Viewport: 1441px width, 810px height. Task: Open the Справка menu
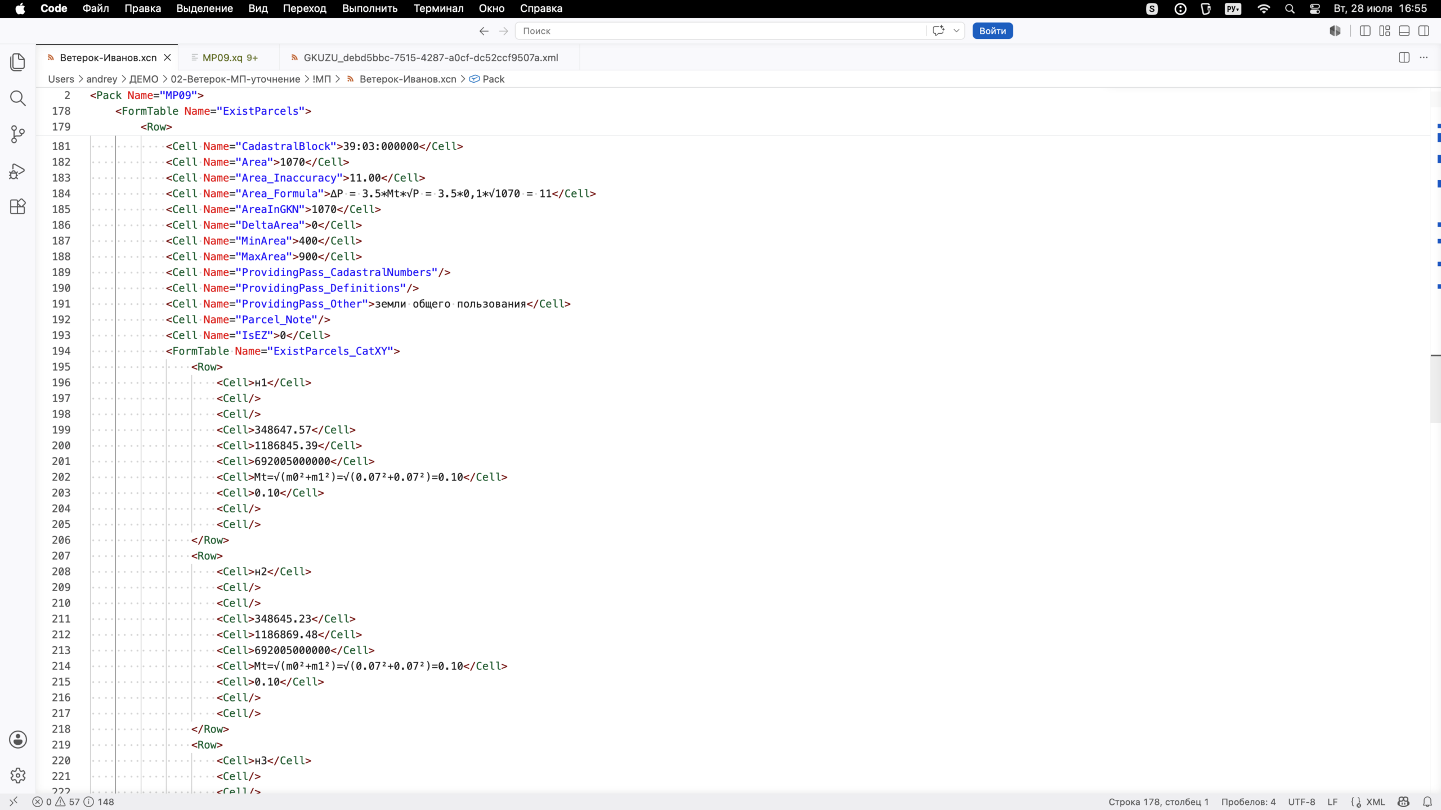click(x=541, y=8)
